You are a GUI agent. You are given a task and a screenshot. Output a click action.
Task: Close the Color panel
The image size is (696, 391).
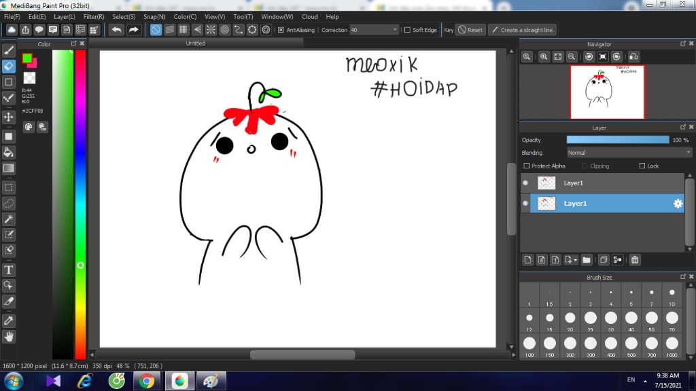(82, 43)
